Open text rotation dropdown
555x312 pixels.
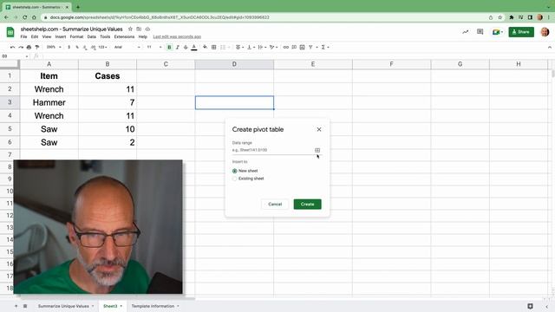point(273,47)
